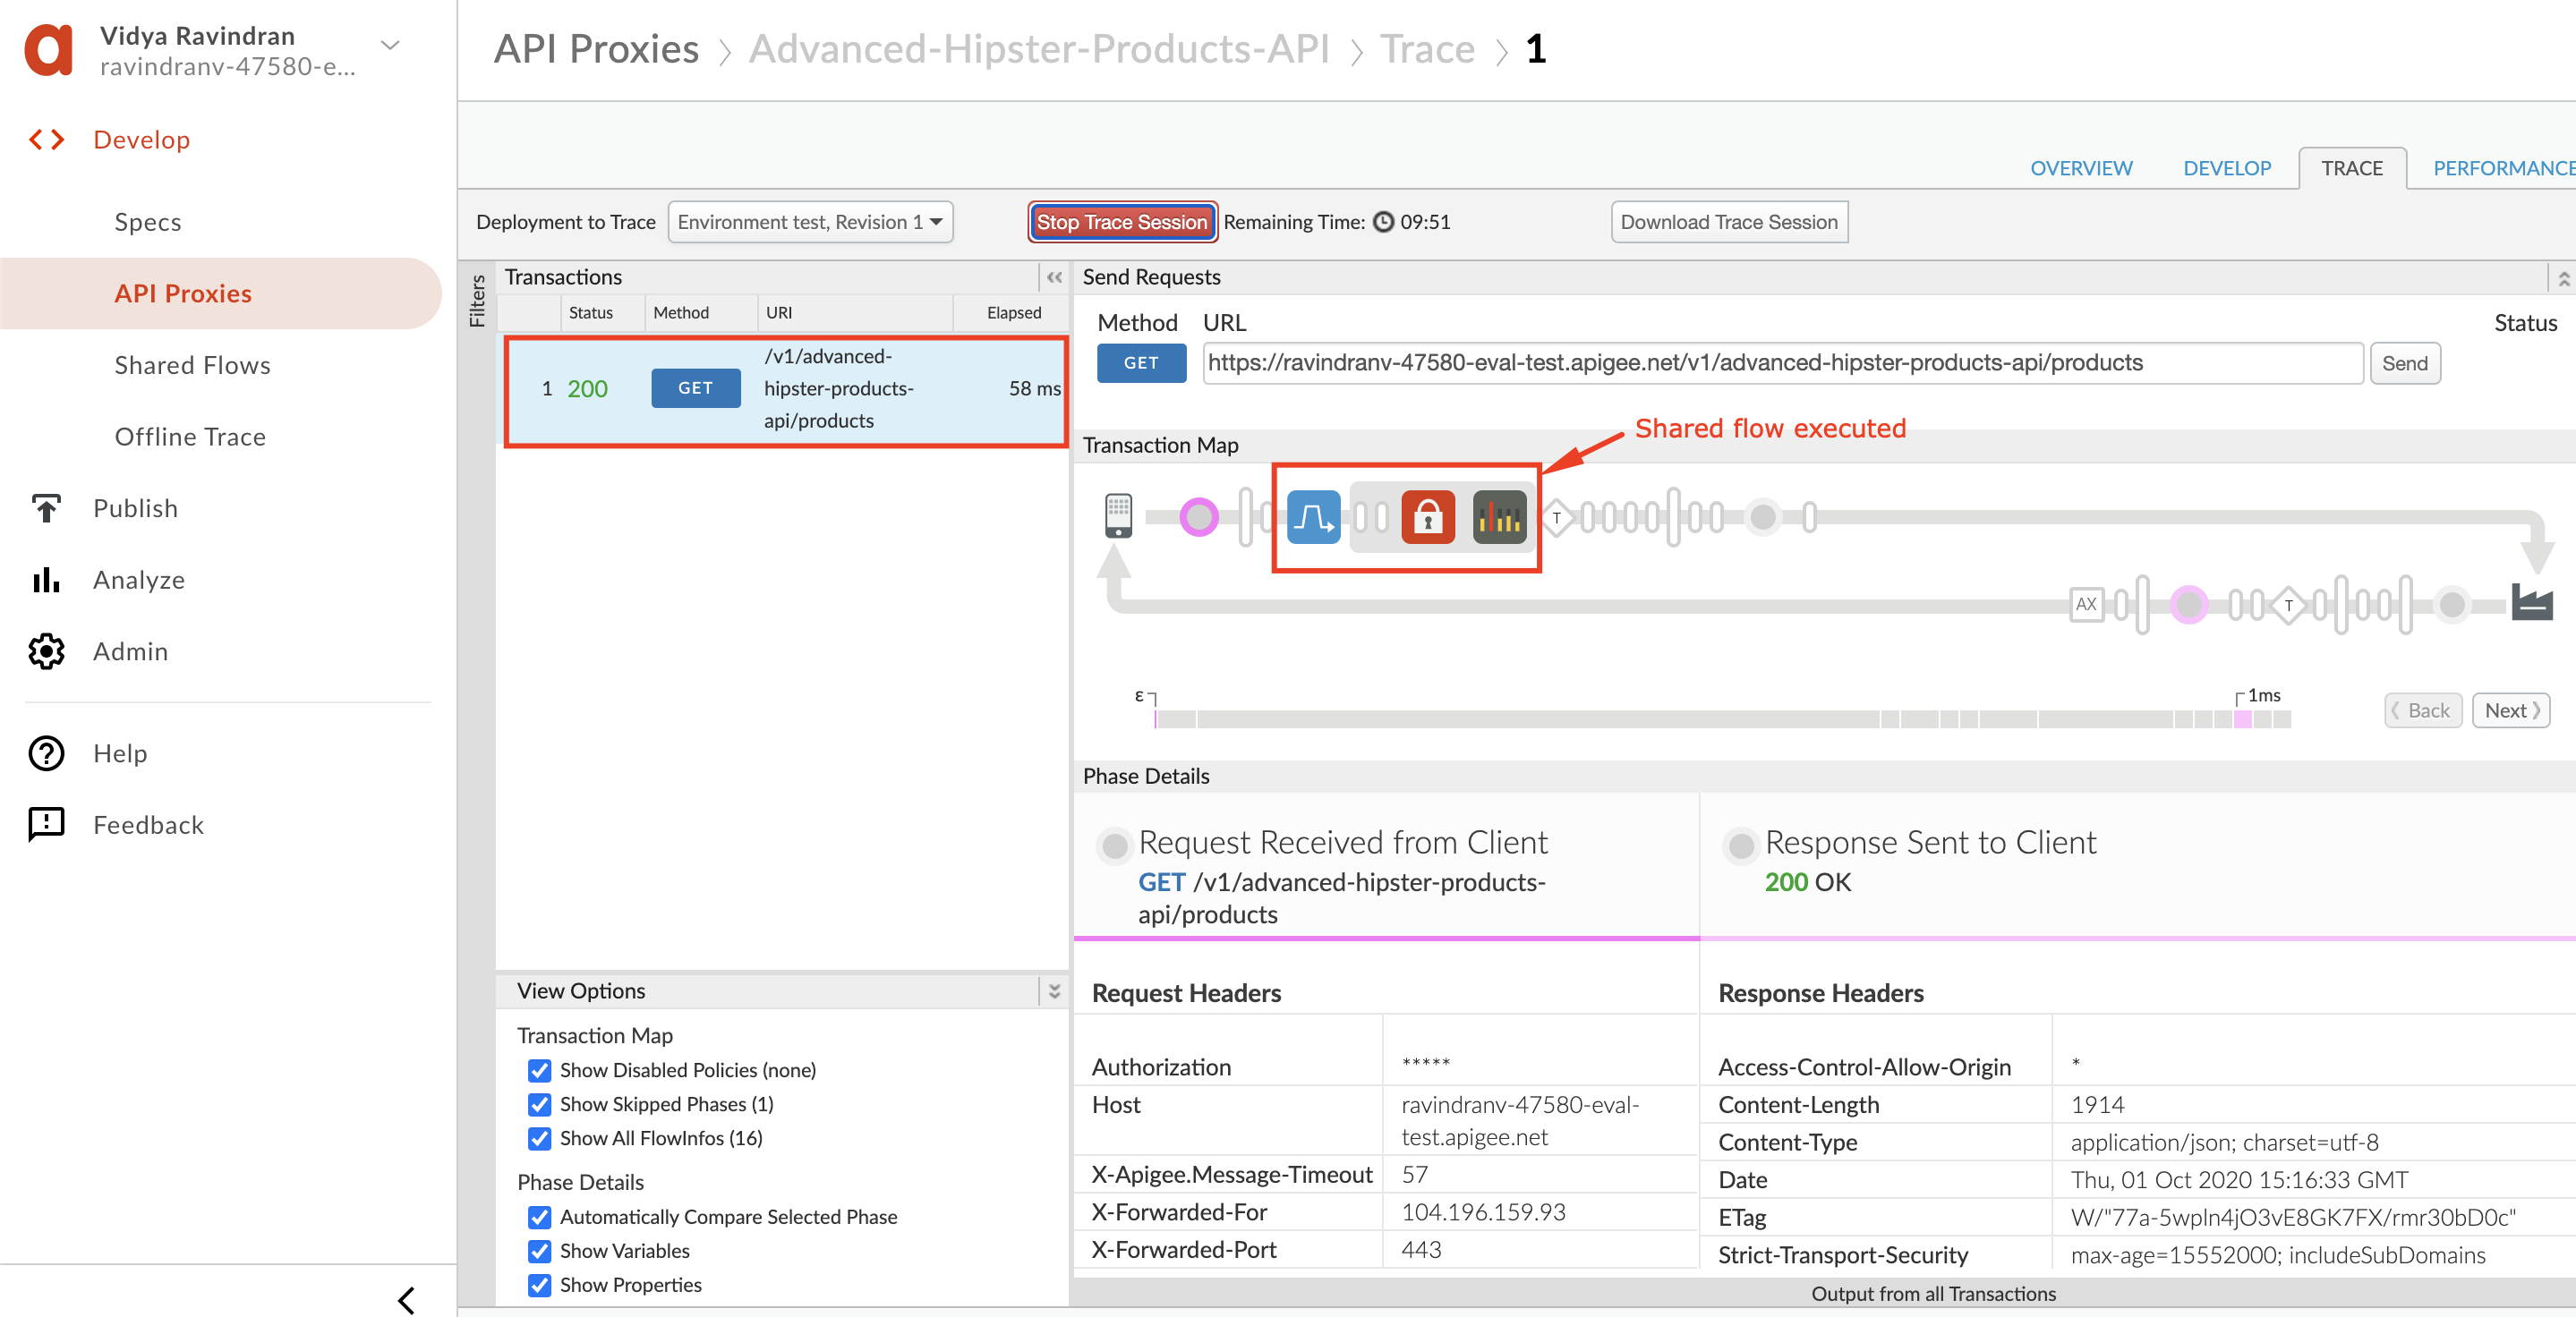Click the Apigee logo icon
This screenshot has width=2576, height=1317.
49,49
